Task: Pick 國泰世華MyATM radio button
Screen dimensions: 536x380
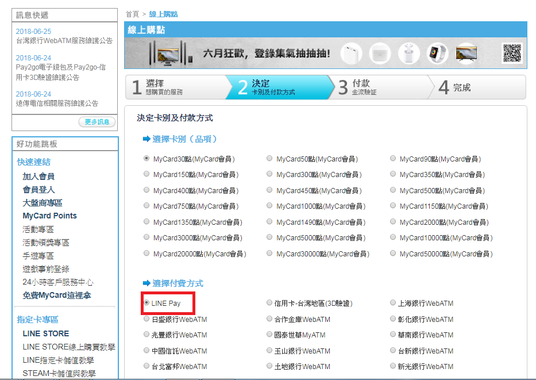Action: (269, 334)
